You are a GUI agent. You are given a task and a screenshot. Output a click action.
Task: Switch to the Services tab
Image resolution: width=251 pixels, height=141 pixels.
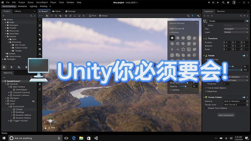pyautogui.click(x=221, y=11)
